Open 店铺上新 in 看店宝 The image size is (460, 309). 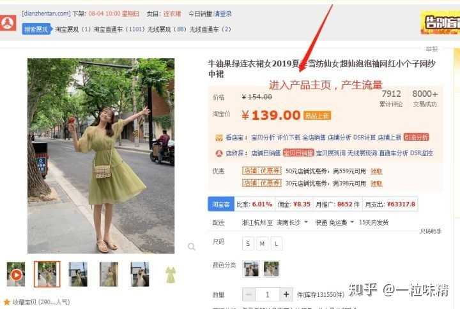(390, 137)
